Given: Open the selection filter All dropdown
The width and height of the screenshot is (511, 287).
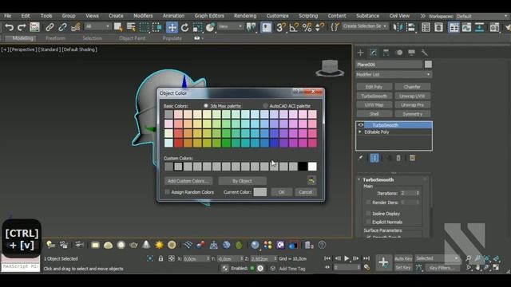Looking at the screenshot, I should click(x=97, y=26).
